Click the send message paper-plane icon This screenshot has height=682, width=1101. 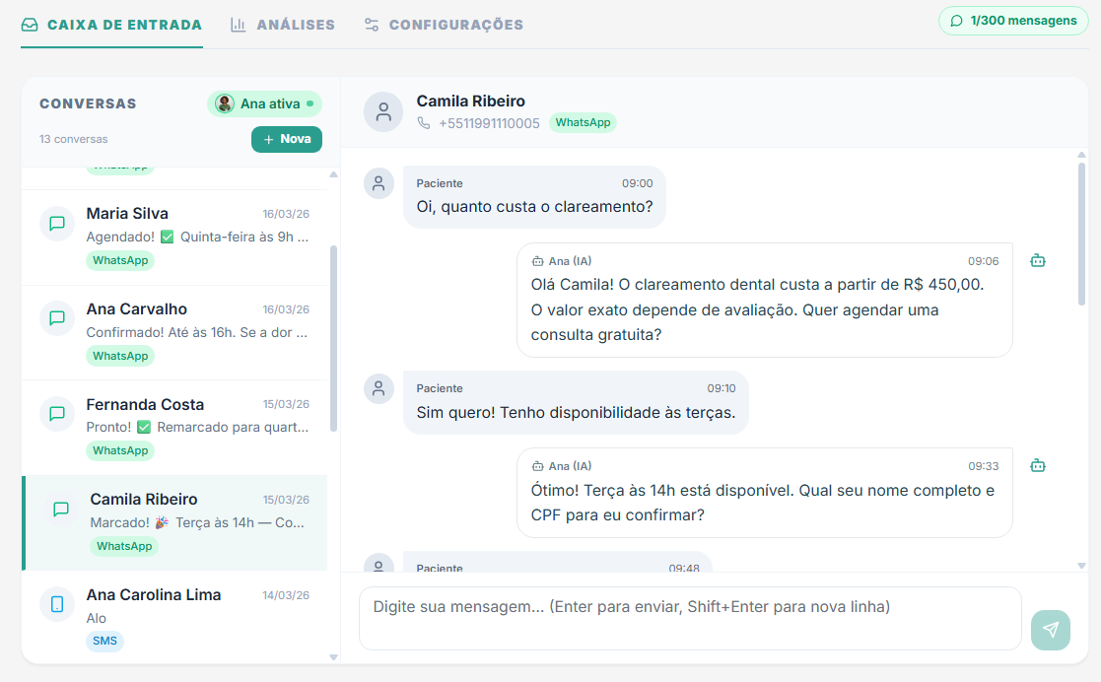(1051, 630)
